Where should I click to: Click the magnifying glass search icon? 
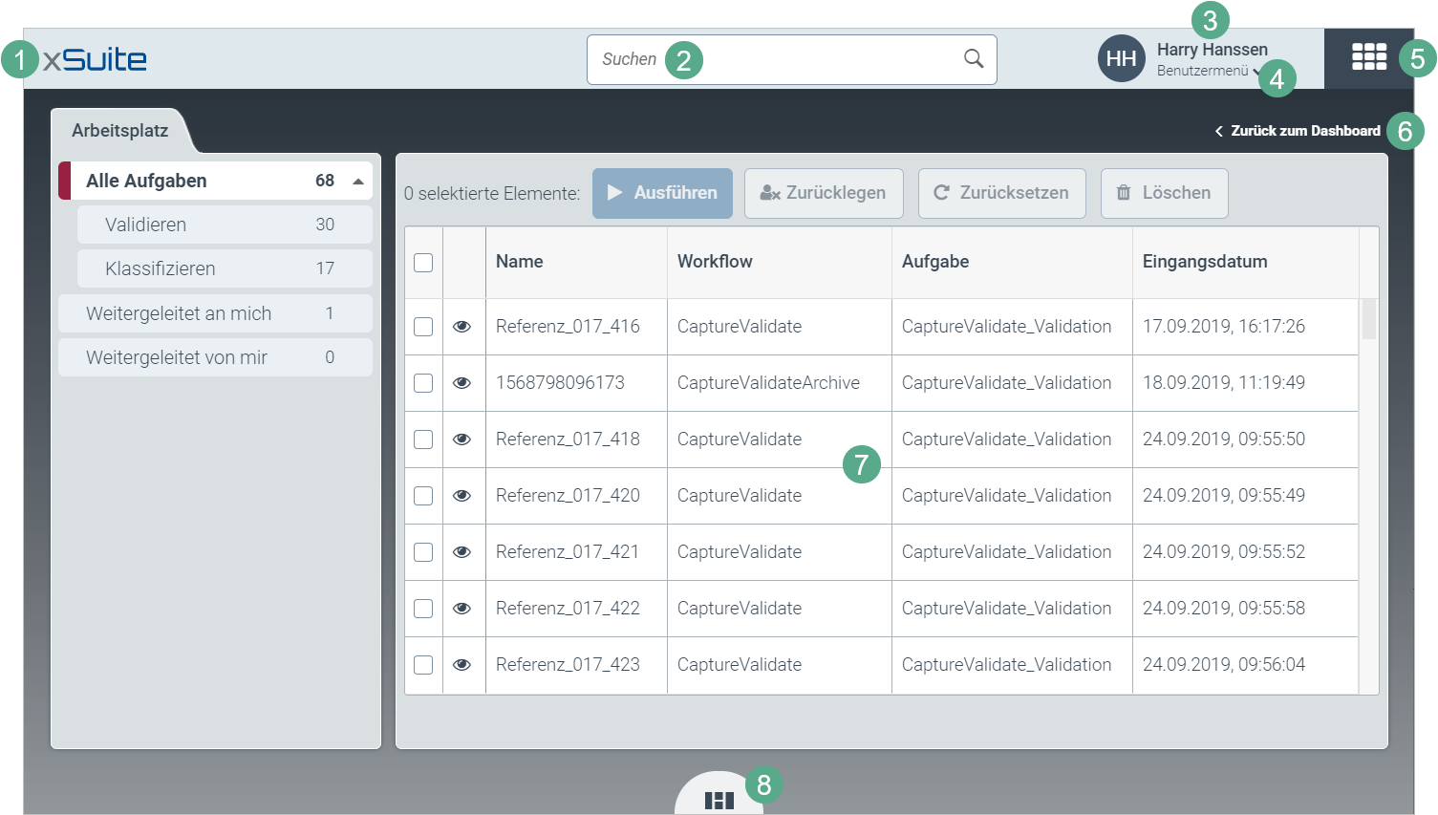[x=973, y=59]
